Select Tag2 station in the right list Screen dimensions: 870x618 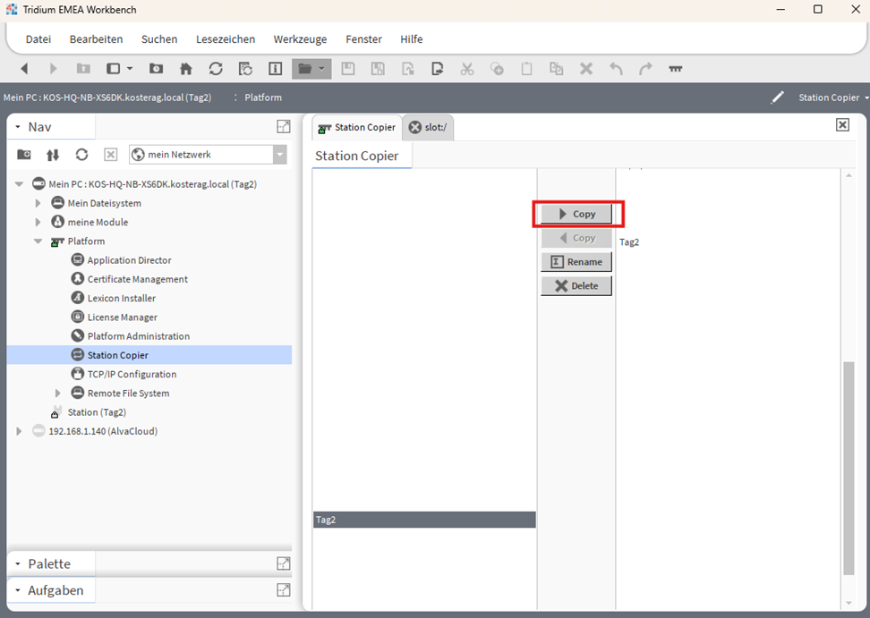coord(629,242)
